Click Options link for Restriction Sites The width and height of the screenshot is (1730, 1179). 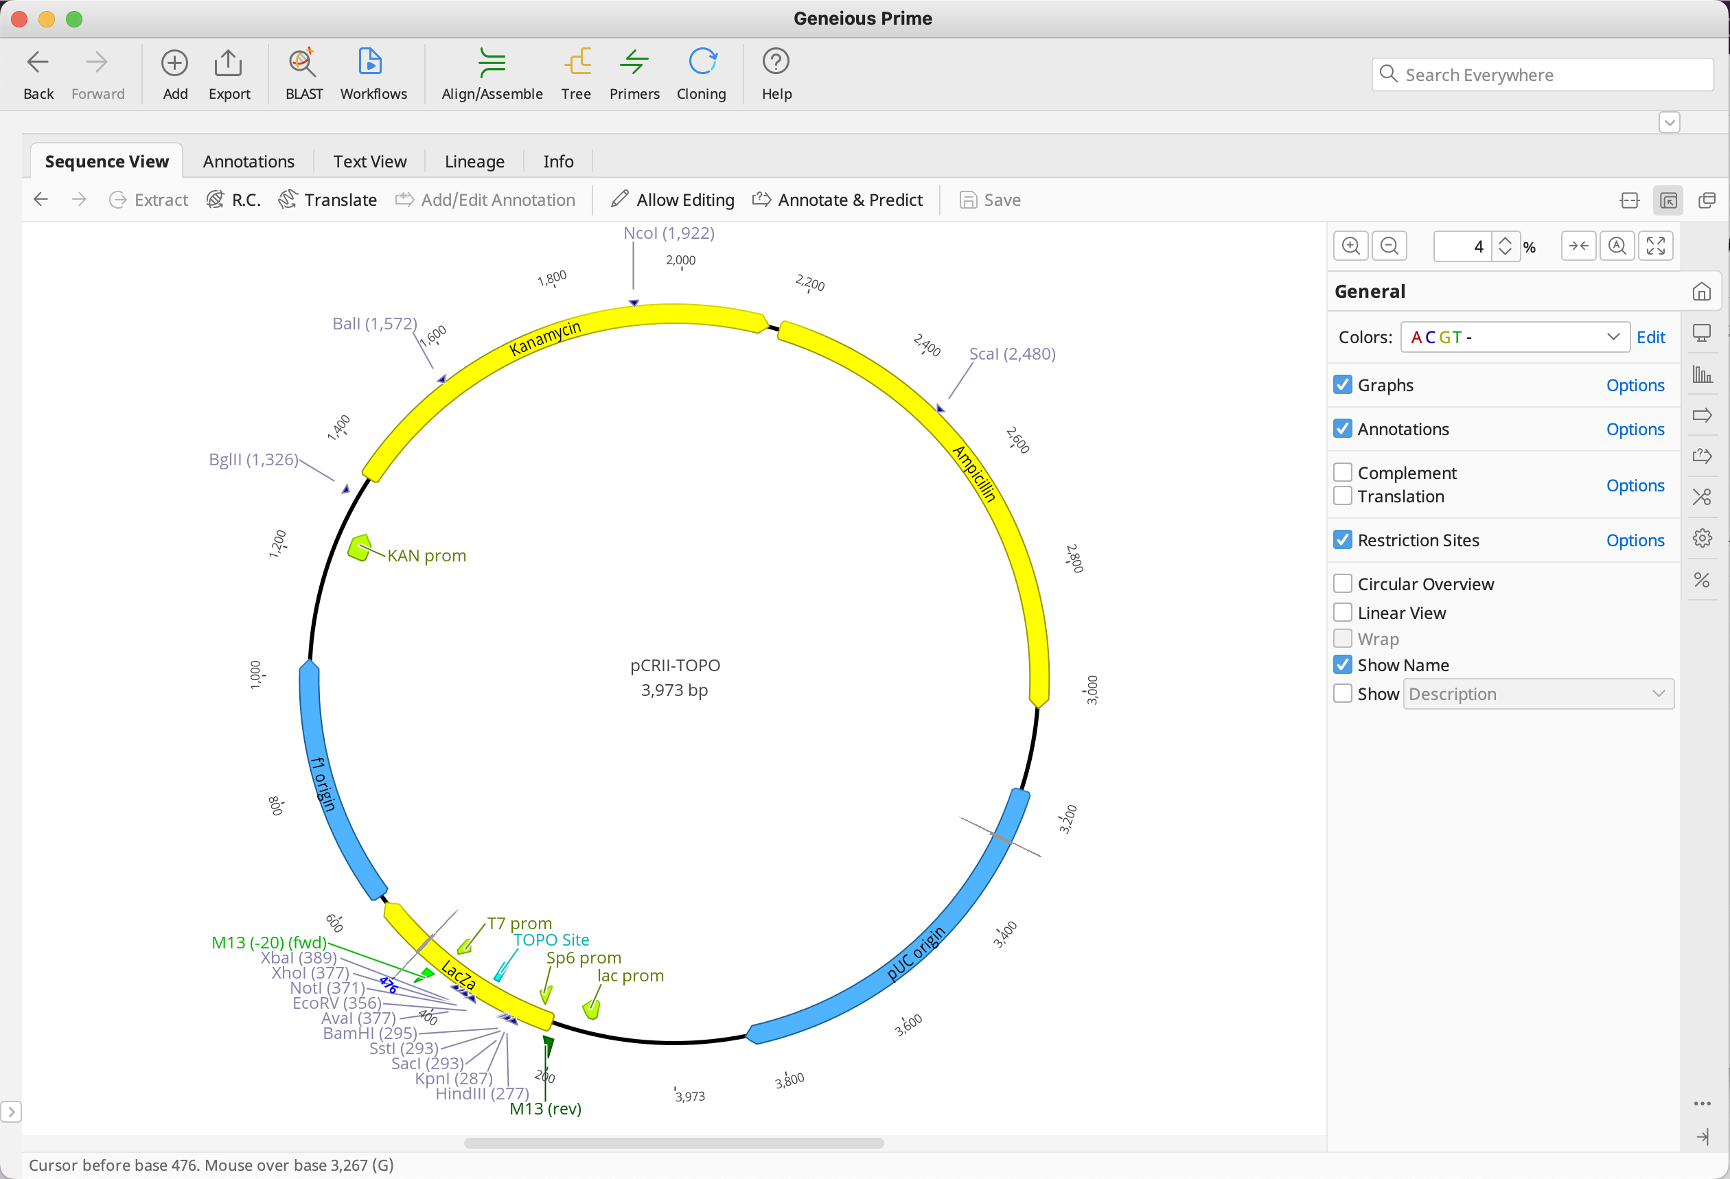pos(1635,540)
